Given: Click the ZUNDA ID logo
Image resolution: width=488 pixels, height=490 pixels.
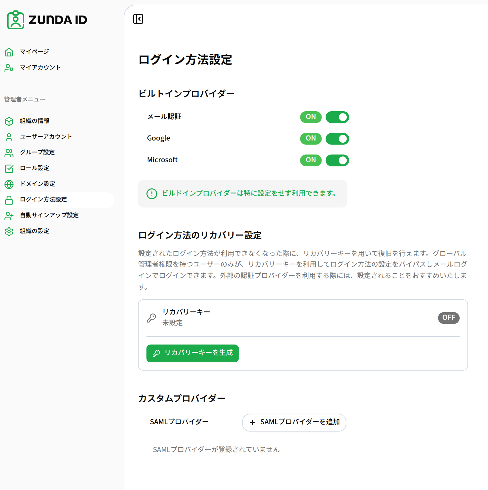Looking at the screenshot, I should 47,20.
